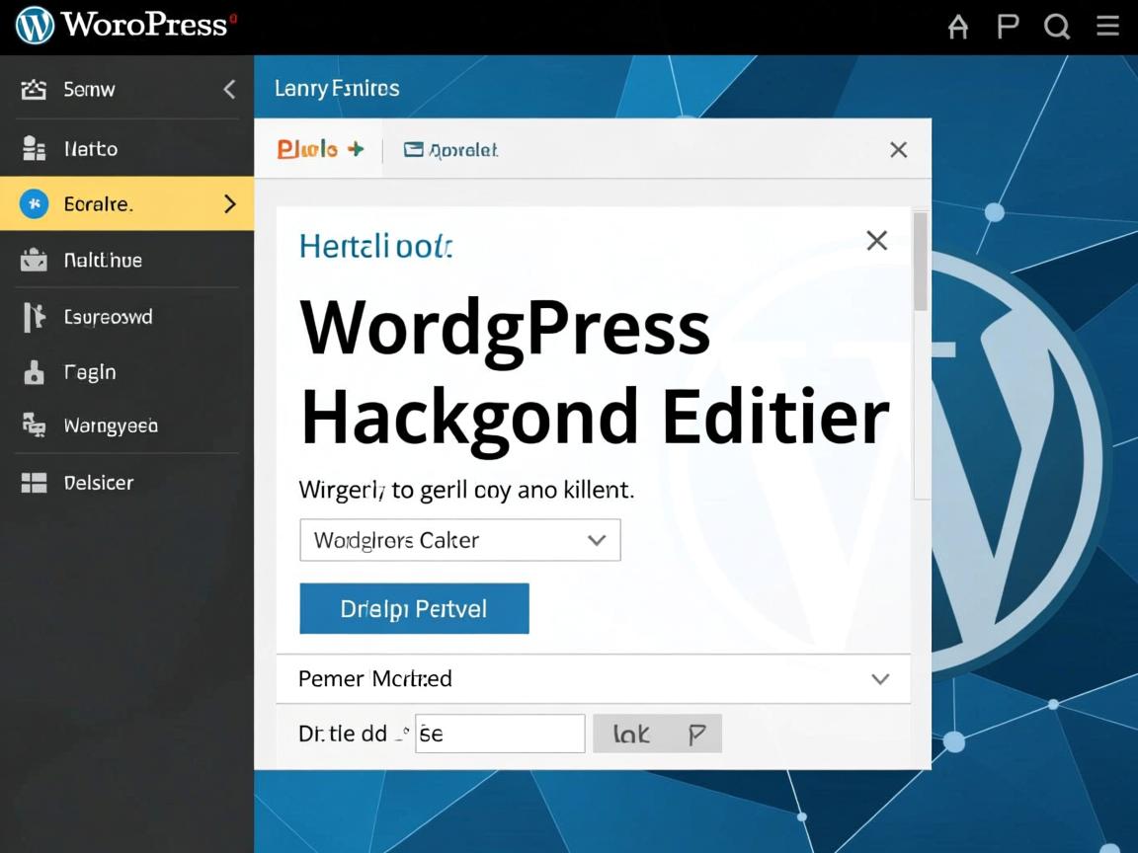Click the blue Drlelpi Pertvel button
Viewport: 1138px width, 853px height.
[x=414, y=608]
